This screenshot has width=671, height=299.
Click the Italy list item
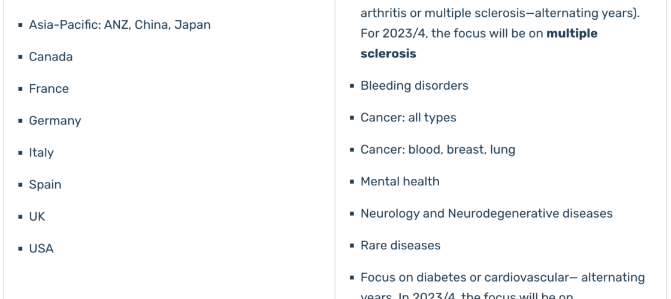click(x=41, y=153)
